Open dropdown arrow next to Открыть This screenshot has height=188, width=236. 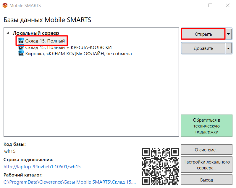click(228, 34)
